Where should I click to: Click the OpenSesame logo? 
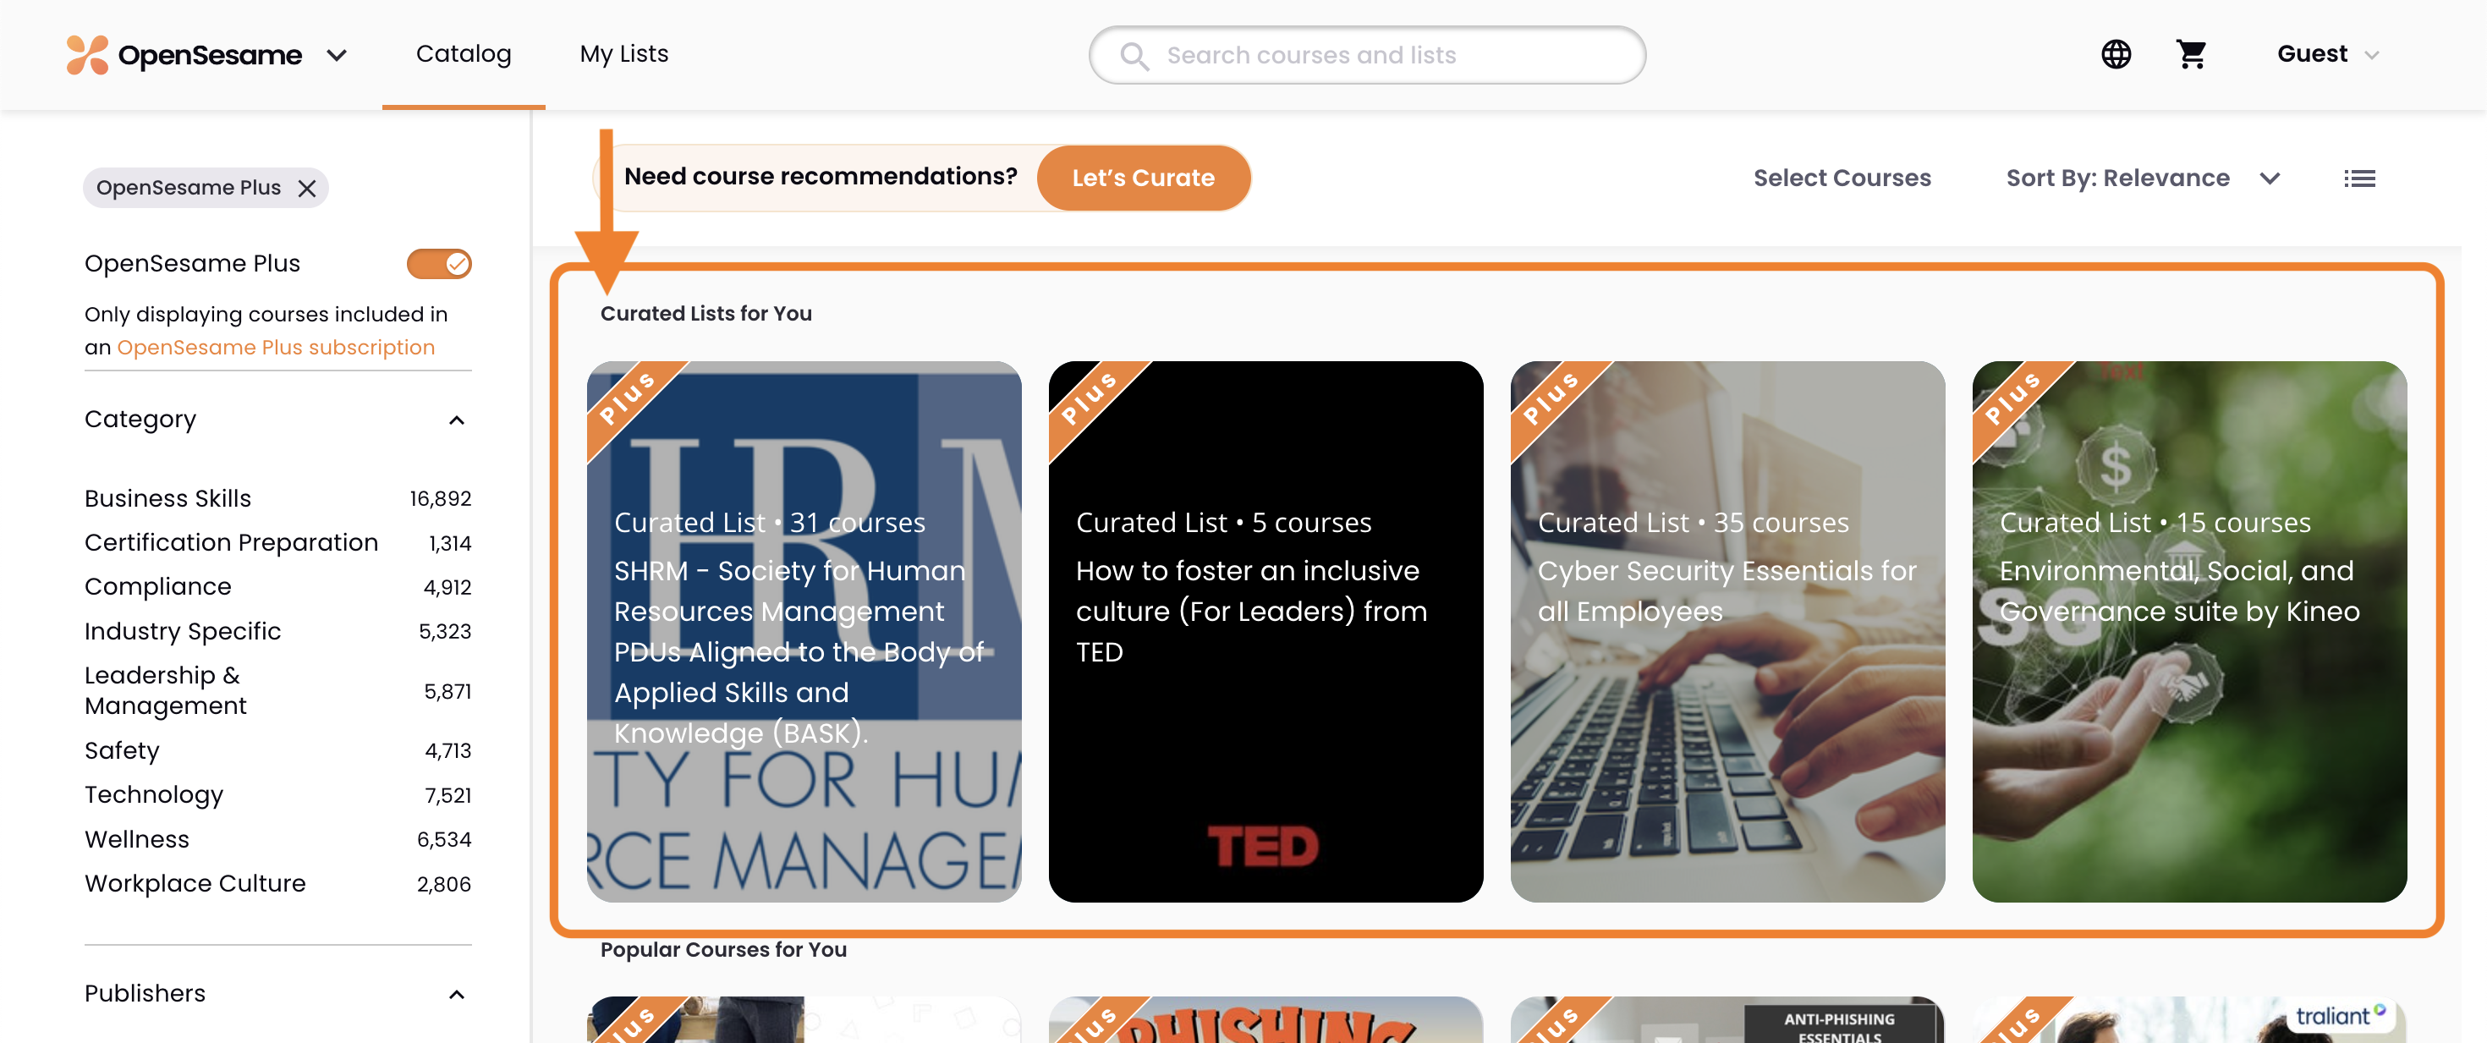(184, 55)
